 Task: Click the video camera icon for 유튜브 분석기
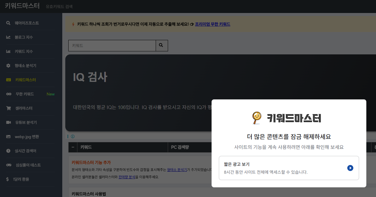click(x=8, y=122)
